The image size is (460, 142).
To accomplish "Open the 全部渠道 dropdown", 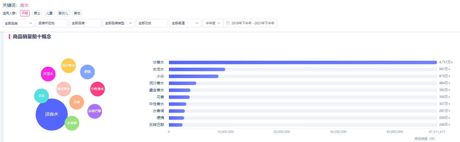I will point(185,23).
